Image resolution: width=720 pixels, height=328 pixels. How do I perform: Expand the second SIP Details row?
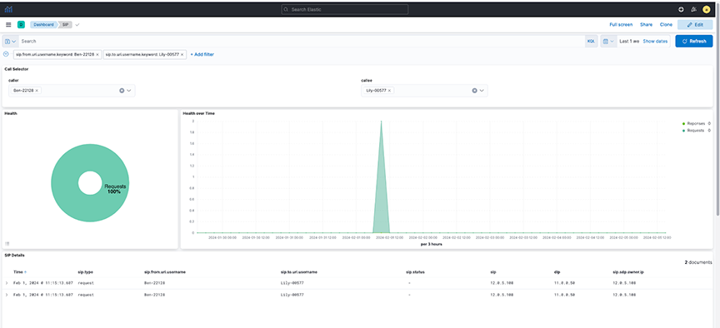tap(7, 295)
